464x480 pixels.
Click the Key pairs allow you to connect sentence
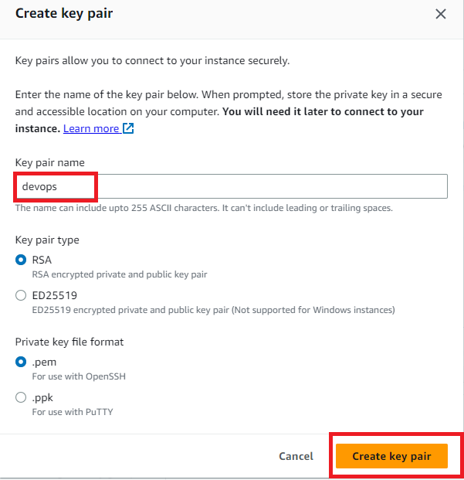(x=152, y=60)
